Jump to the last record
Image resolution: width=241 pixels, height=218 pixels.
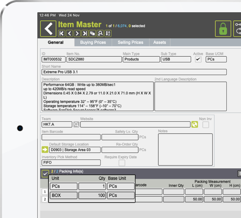click(x=85, y=33)
